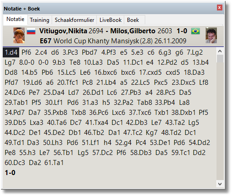
Task: Click the Brazilian flag icon
Action: pyautogui.click(x=195, y=31)
